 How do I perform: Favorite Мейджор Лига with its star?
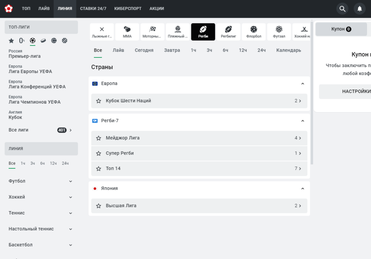point(99,138)
